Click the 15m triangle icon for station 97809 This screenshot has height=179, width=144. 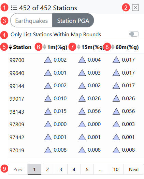pos(82,124)
